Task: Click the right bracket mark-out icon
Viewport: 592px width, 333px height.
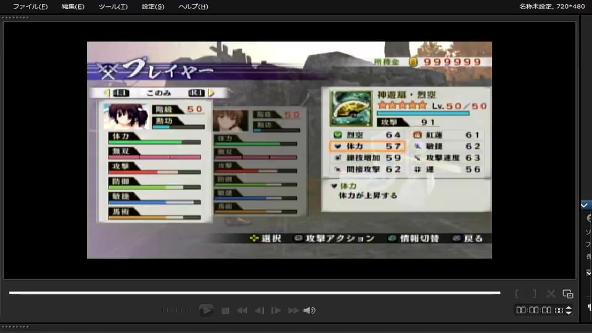Action: pyautogui.click(x=534, y=294)
